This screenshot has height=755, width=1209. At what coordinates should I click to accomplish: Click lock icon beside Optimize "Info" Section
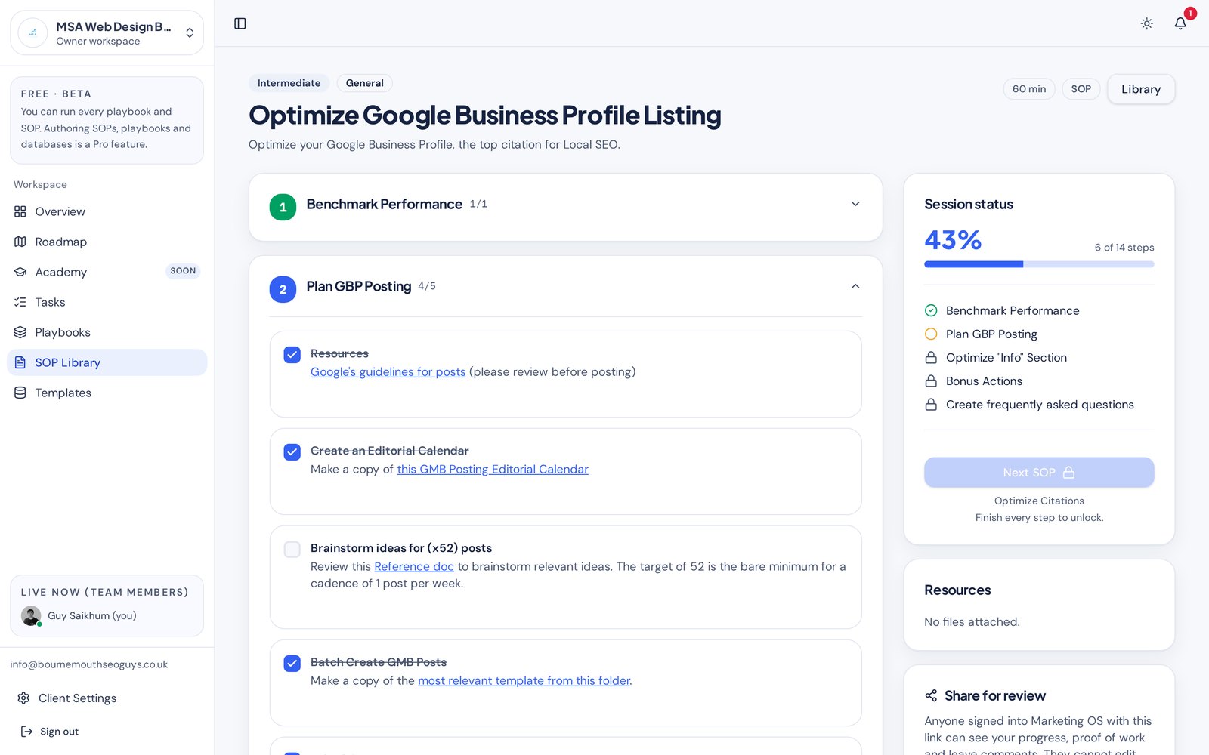931,357
